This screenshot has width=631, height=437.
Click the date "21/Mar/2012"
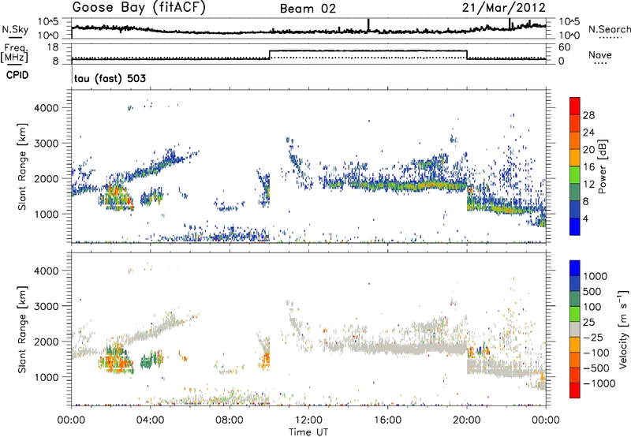(504, 8)
